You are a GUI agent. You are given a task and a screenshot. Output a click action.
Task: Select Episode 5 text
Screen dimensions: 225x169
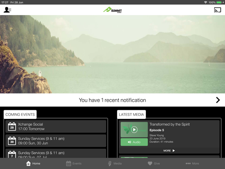coord(157,130)
